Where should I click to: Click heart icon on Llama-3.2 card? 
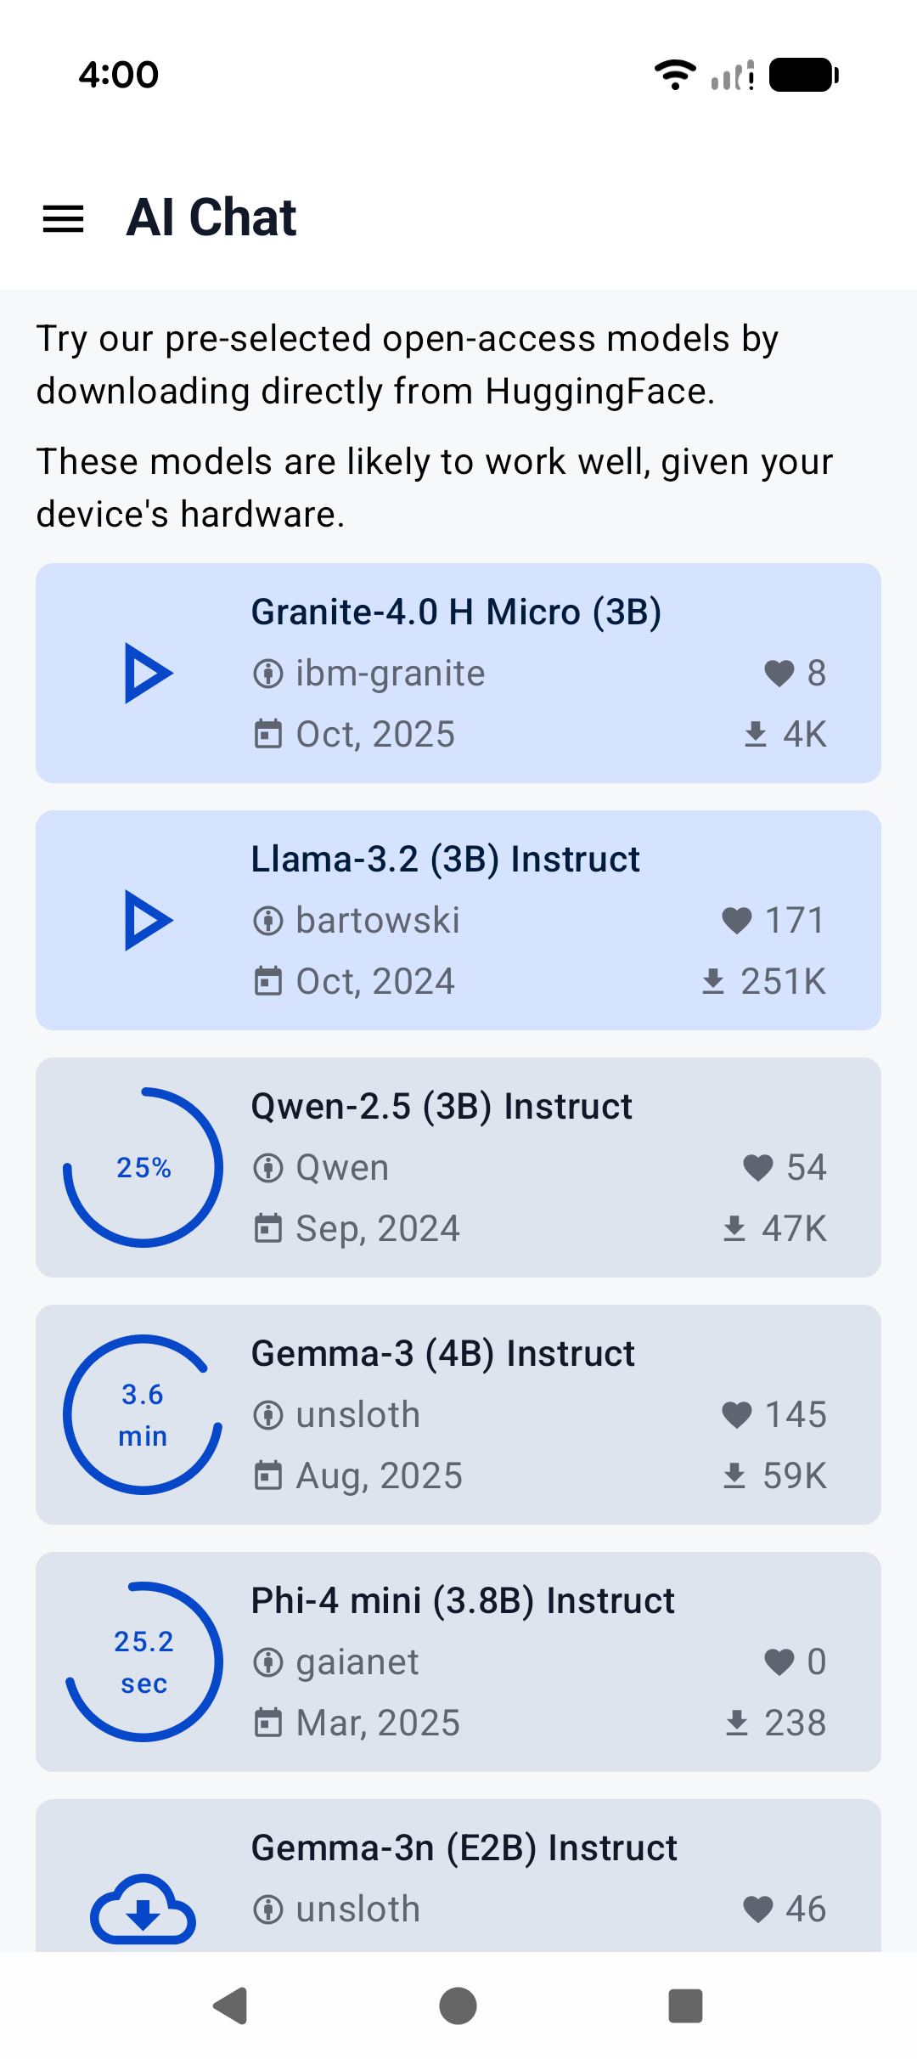[x=736, y=921]
